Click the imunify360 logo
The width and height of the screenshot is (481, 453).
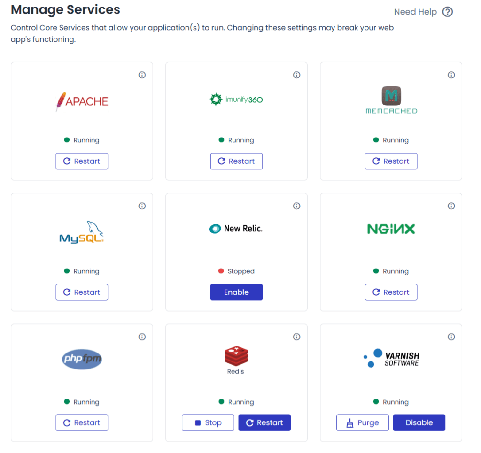click(x=236, y=100)
